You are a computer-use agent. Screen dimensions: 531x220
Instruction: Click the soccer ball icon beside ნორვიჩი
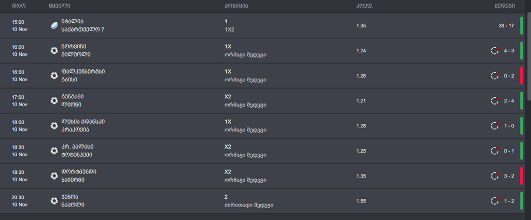coord(54,51)
